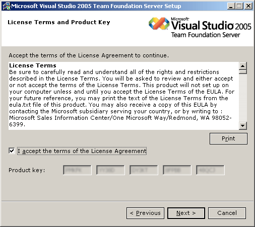
Task: Click the license scrollbar track below thumb
Action: pos(243,98)
